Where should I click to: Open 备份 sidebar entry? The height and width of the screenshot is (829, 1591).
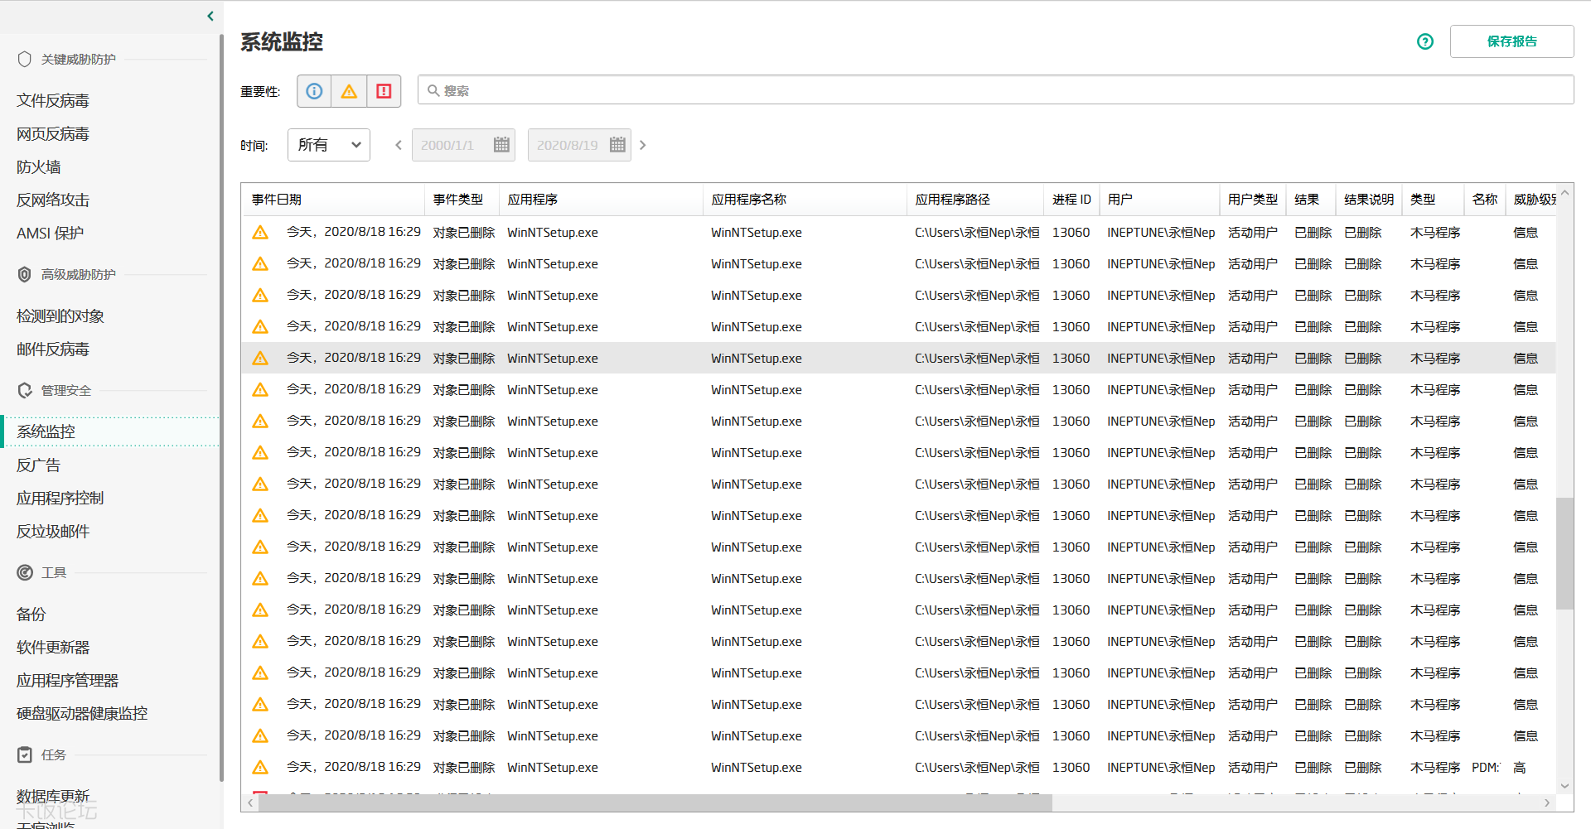pos(31,614)
